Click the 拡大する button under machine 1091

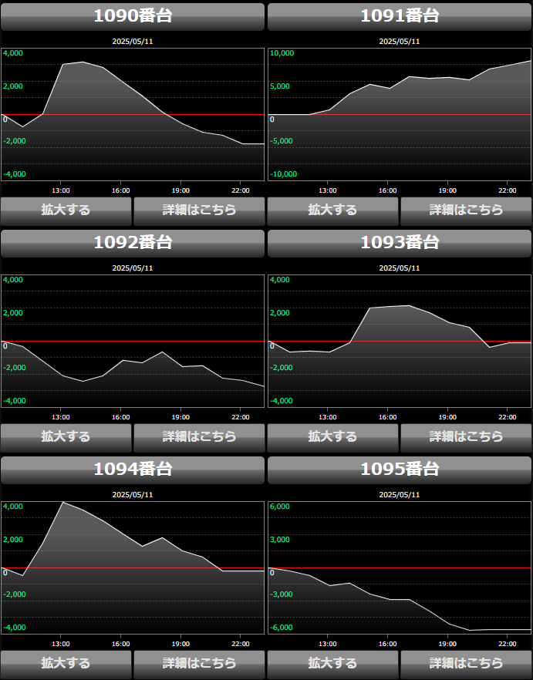point(333,211)
